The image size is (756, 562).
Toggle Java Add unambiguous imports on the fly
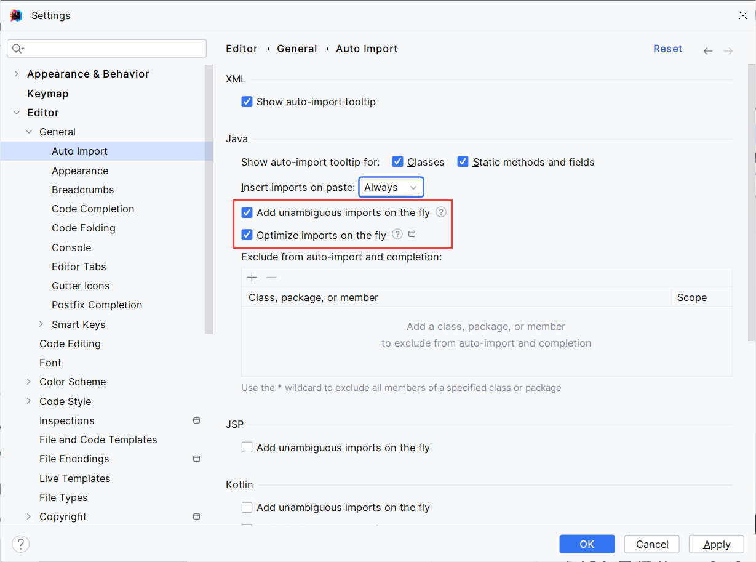[x=247, y=212]
